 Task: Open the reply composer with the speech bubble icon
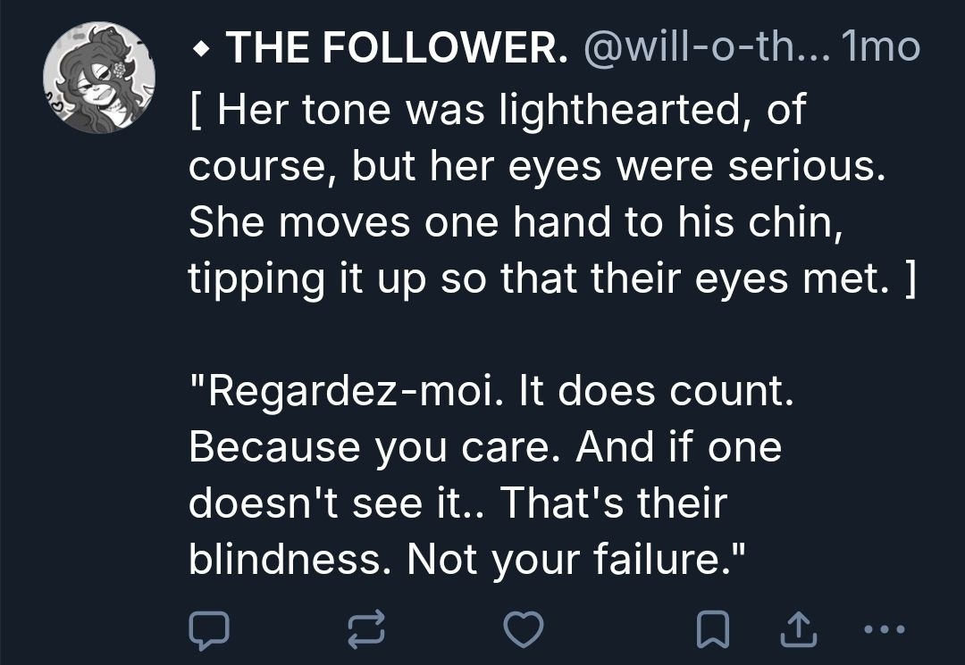(x=209, y=628)
